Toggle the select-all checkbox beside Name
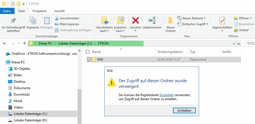Screen dimensions: 255x124 pos(87,52)
